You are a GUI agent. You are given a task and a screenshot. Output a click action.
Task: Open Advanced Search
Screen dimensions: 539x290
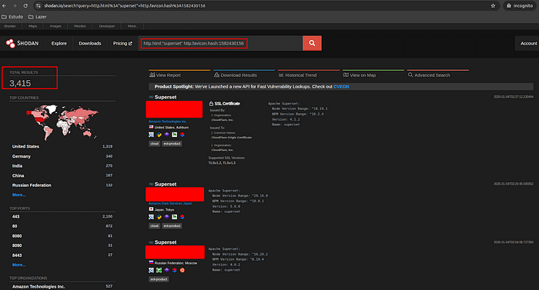point(429,75)
